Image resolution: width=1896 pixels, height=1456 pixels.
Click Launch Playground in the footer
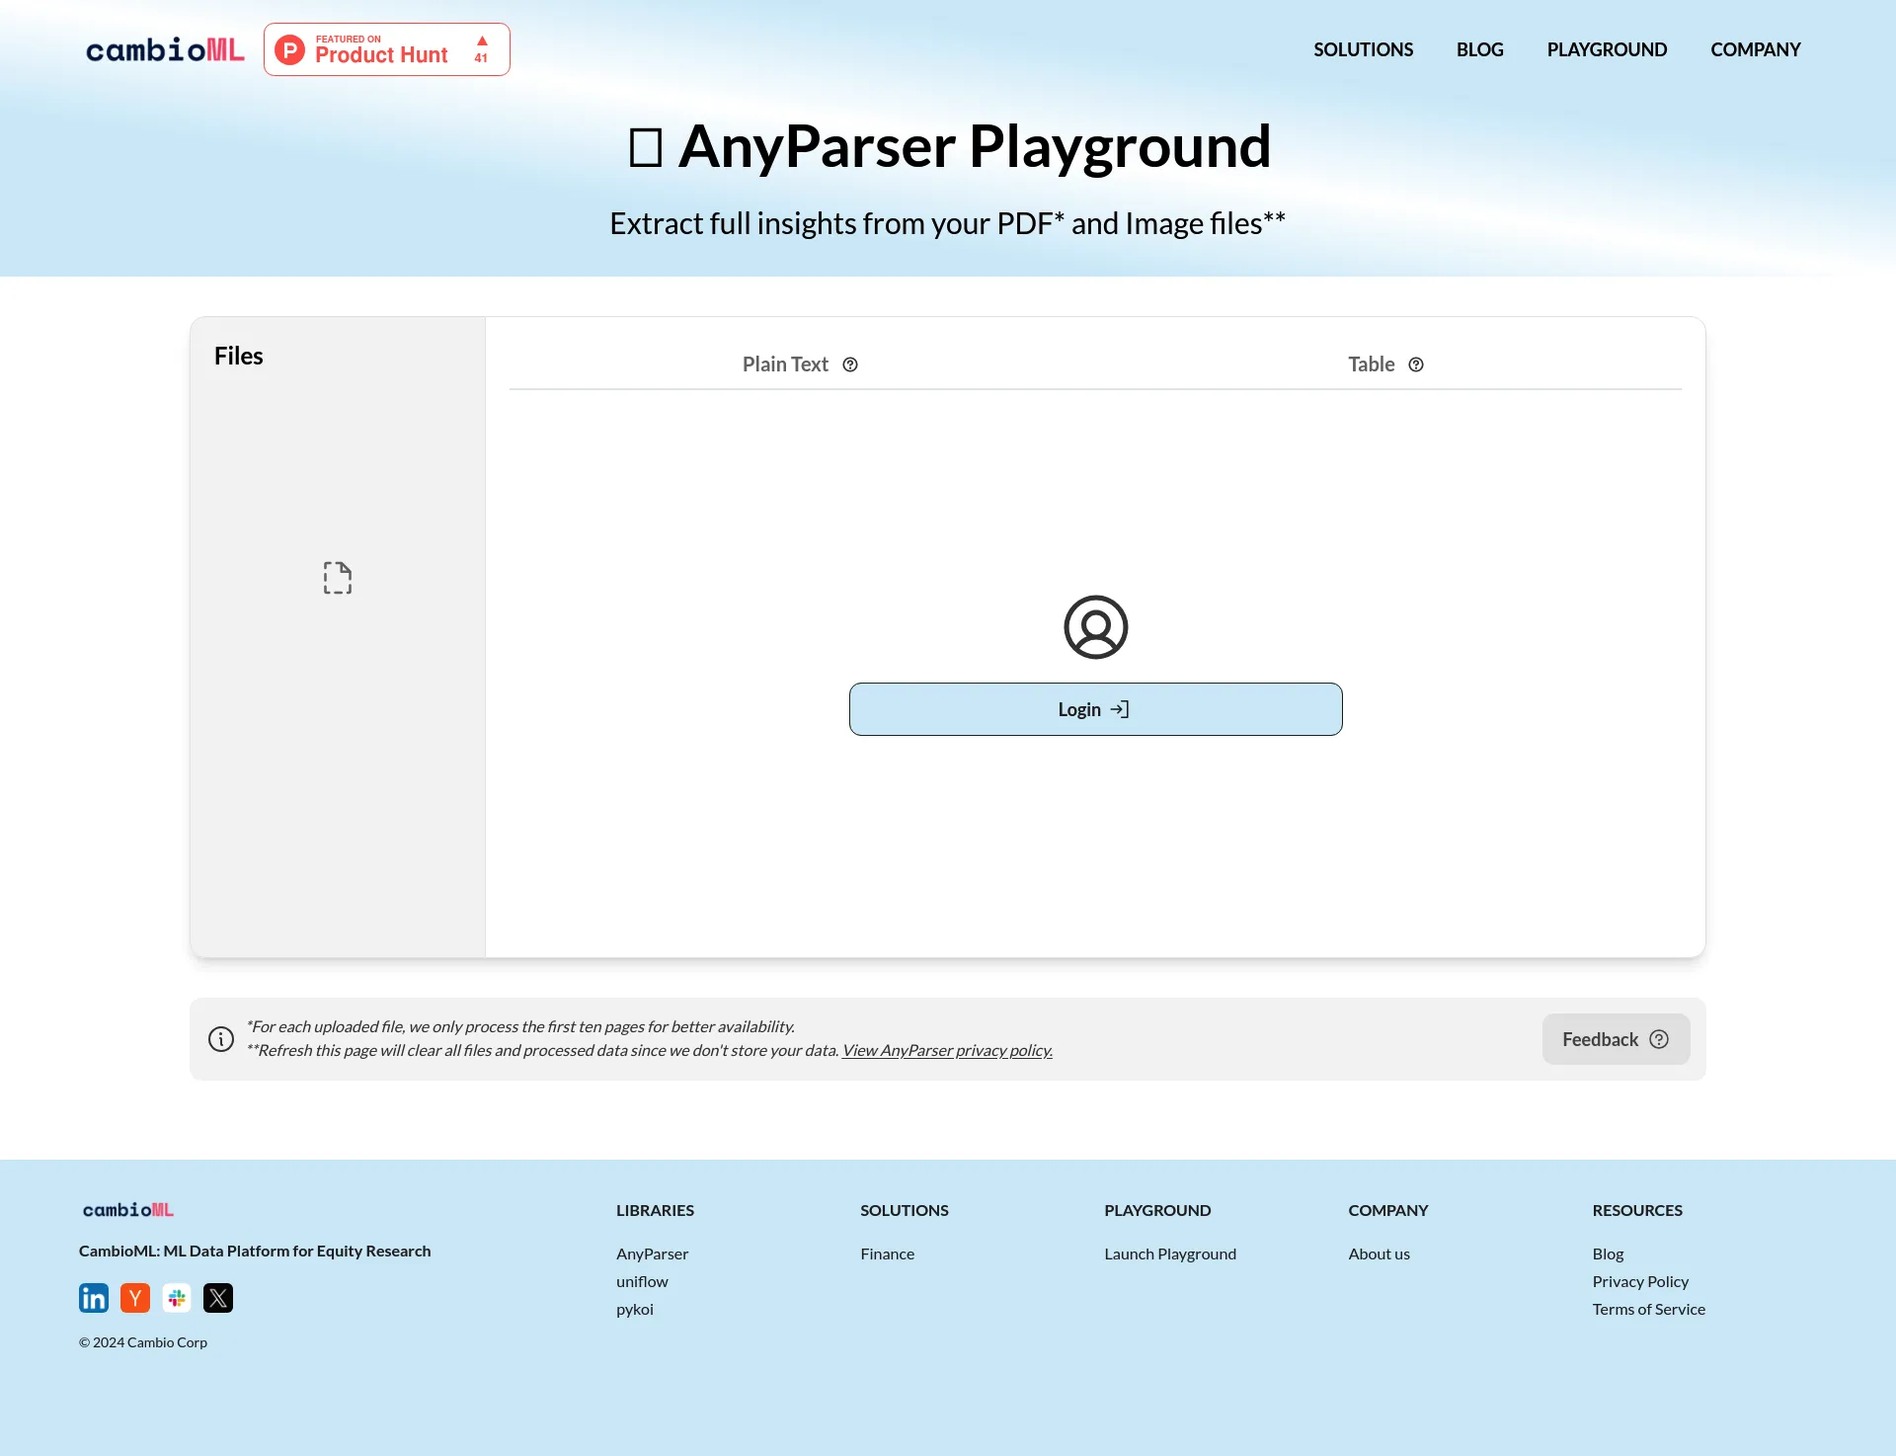[1170, 1254]
